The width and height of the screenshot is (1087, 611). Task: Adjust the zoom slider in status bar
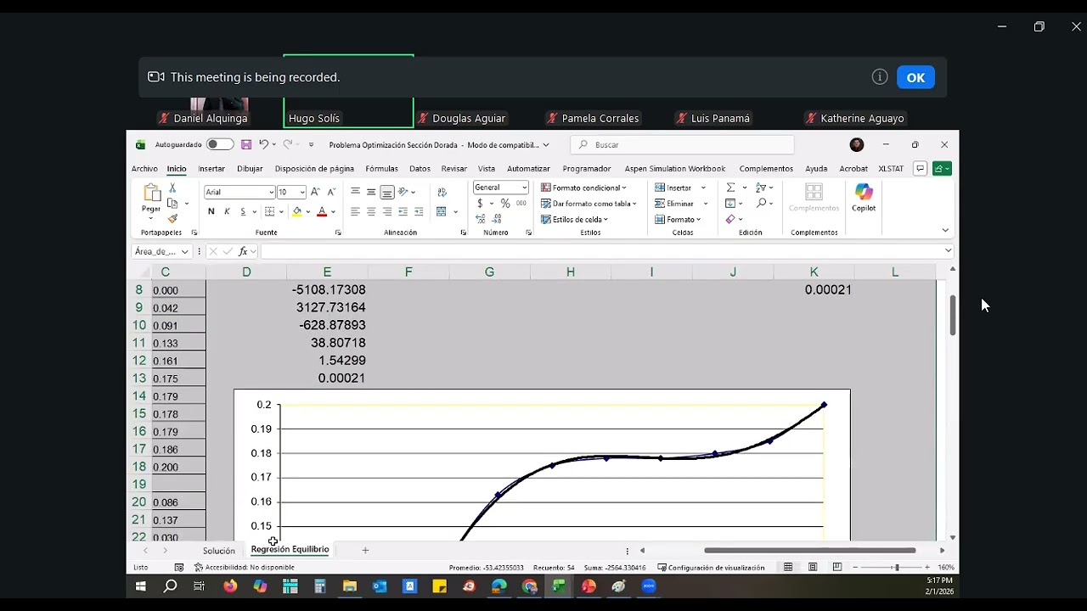(x=896, y=568)
